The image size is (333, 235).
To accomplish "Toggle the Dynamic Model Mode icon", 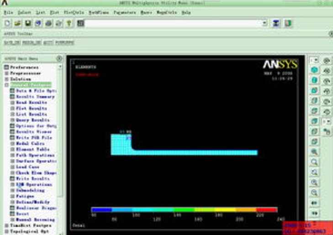I will click(x=327, y=132).
